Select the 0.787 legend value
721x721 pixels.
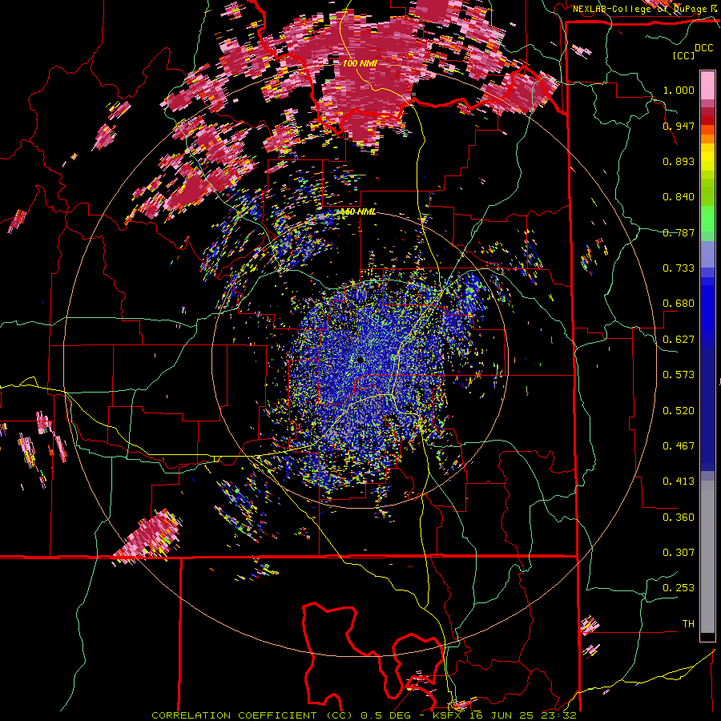(679, 232)
